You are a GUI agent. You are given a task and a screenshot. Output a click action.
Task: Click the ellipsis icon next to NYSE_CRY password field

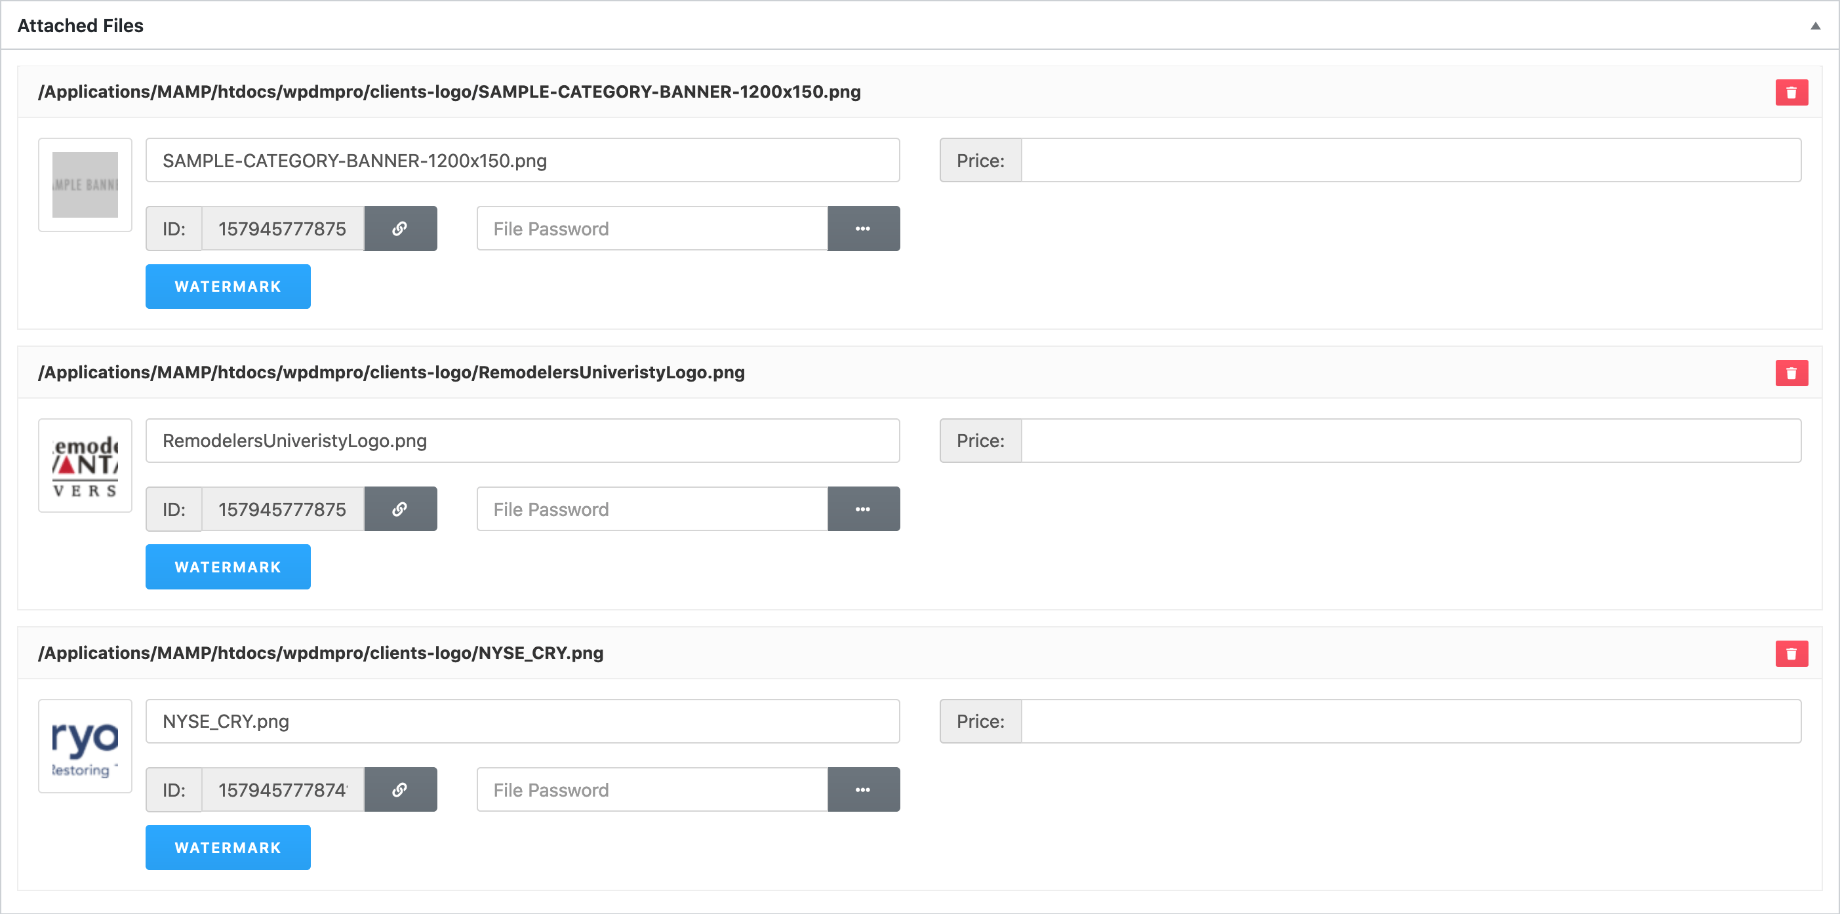coord(864,789)
